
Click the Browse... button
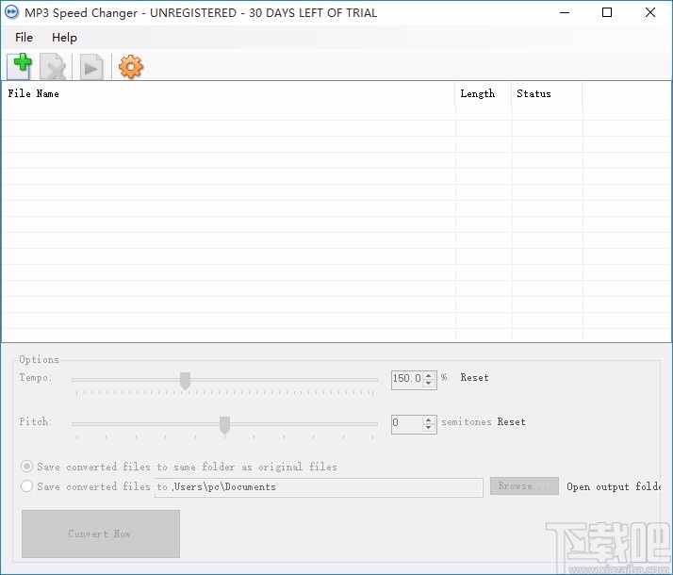(524, 486)
